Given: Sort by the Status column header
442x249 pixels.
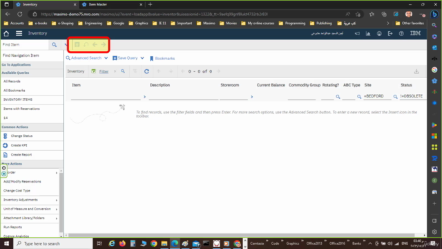Looking at the screenshot, I should click(x=406, y=85).
